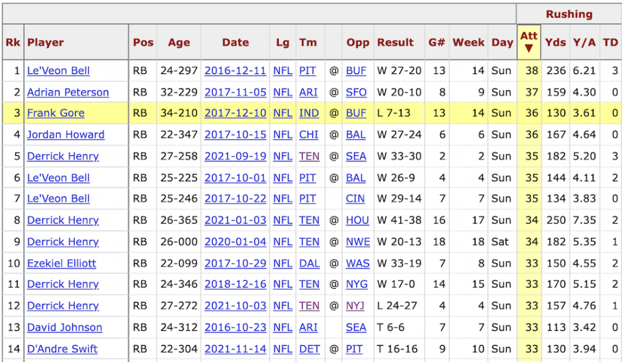Open Frank Gore player link

point(55,113)
